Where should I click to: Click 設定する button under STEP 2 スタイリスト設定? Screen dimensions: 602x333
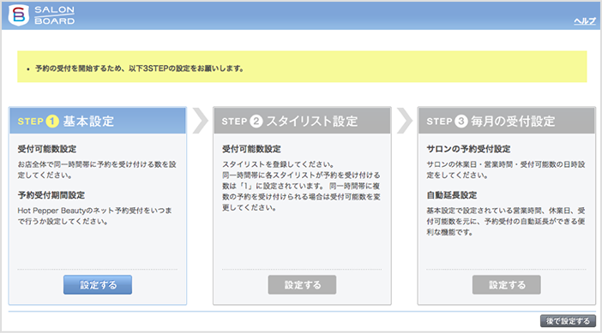302,285
